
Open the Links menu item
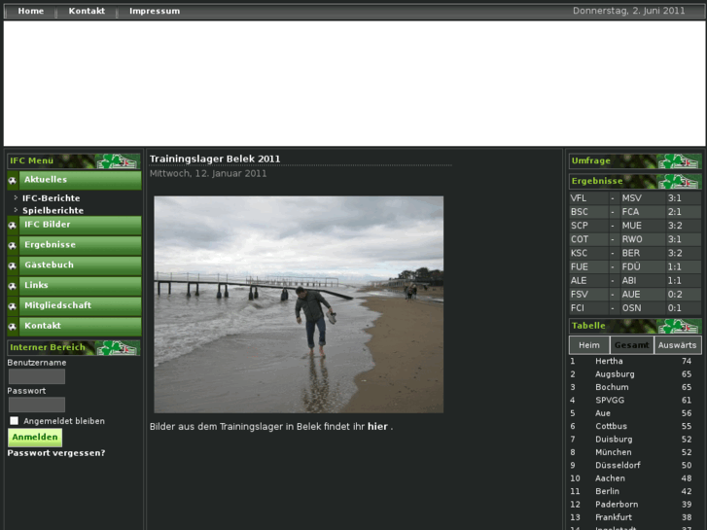click(x=81, y=286)
